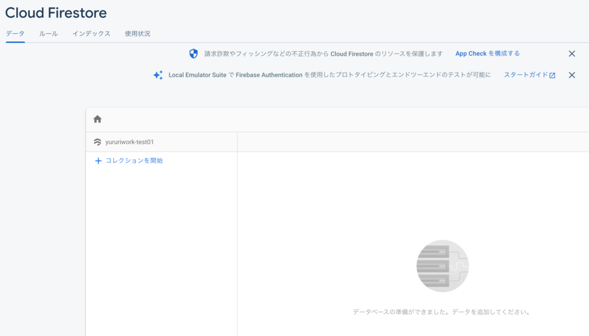
Task: Click the plus icon before コレクションを開始
Action: tap(98, 161)
